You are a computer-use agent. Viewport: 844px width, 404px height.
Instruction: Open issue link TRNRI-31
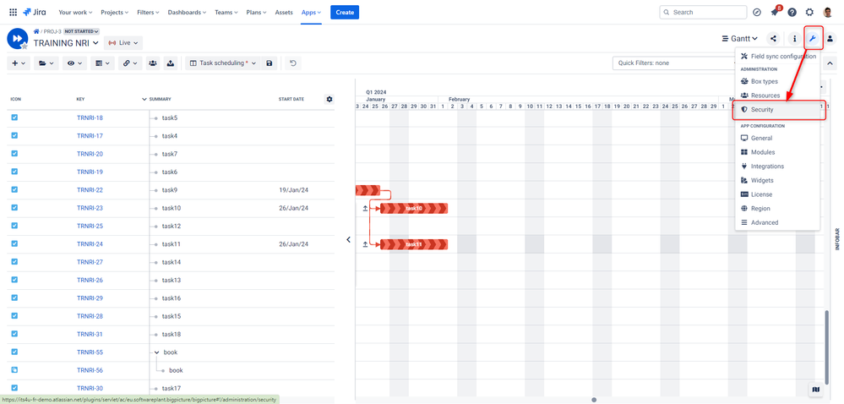(x=90, y=334)
